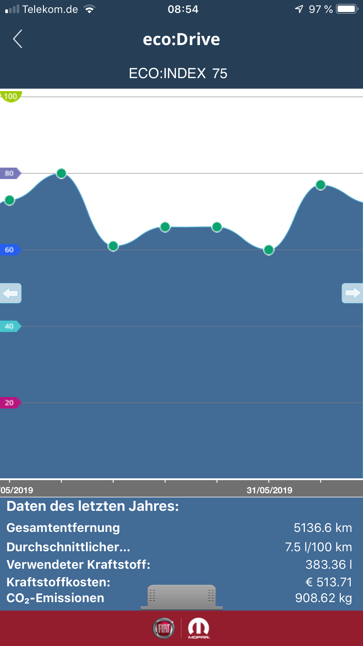
Task: Open the Gesamtentfernung 5136.6 km row
Action: click(179, 528)
